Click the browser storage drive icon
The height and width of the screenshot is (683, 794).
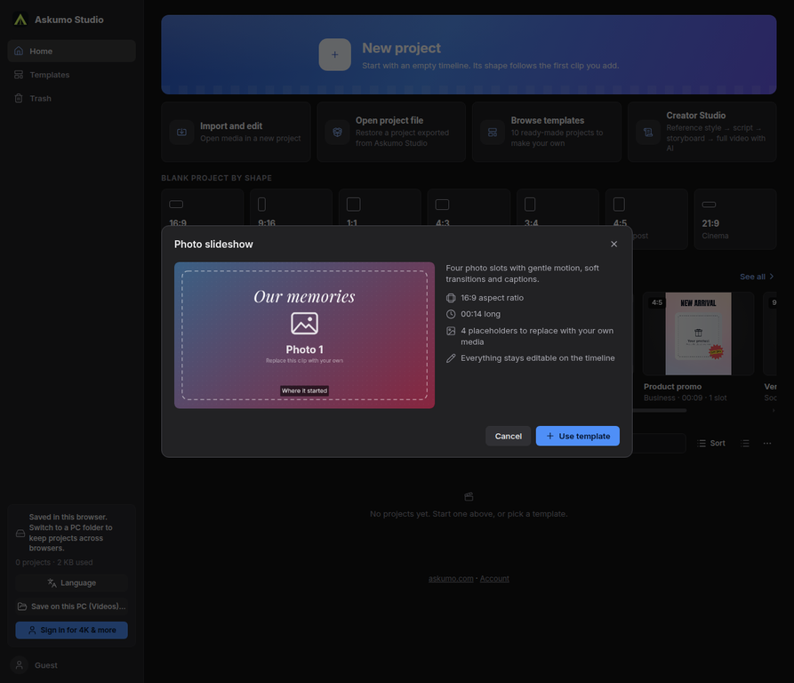pyautogui.click(x=20, y=533)
